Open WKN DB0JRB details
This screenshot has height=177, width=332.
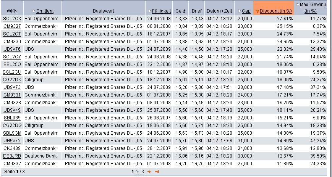pyautogui.click(x=12, y=156)
